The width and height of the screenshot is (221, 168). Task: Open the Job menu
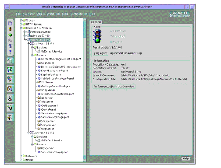(x=58, y=14)
